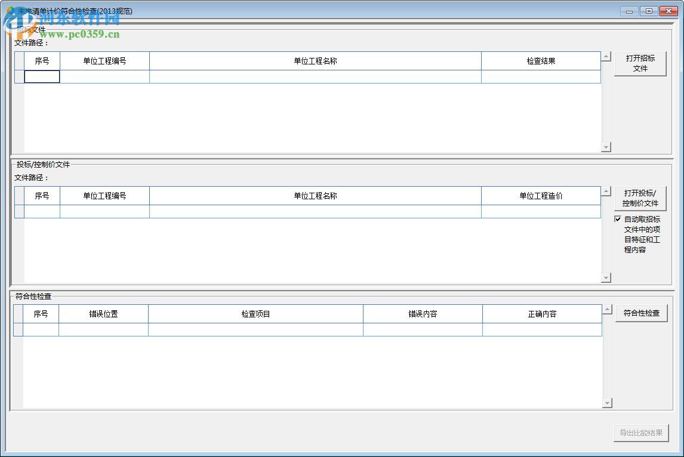This screenshot has height=457, width=684.
Task: Click the 打开招标文件 button
Action: click(640, 64)
